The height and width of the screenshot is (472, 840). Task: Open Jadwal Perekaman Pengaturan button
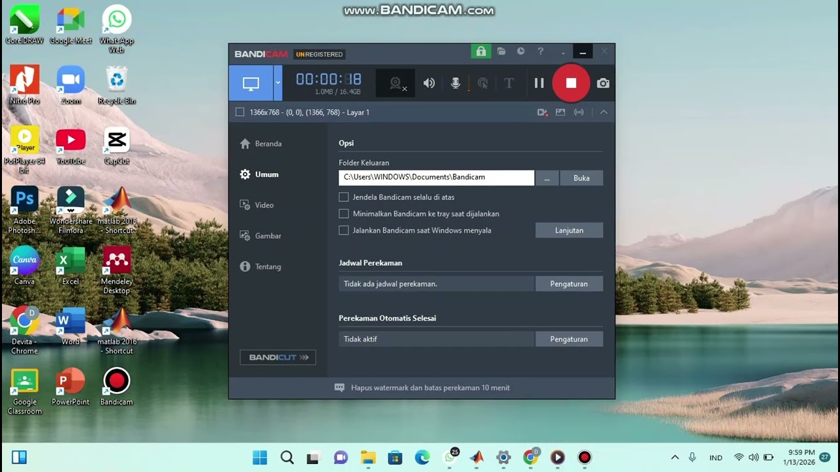pos(569,284)
